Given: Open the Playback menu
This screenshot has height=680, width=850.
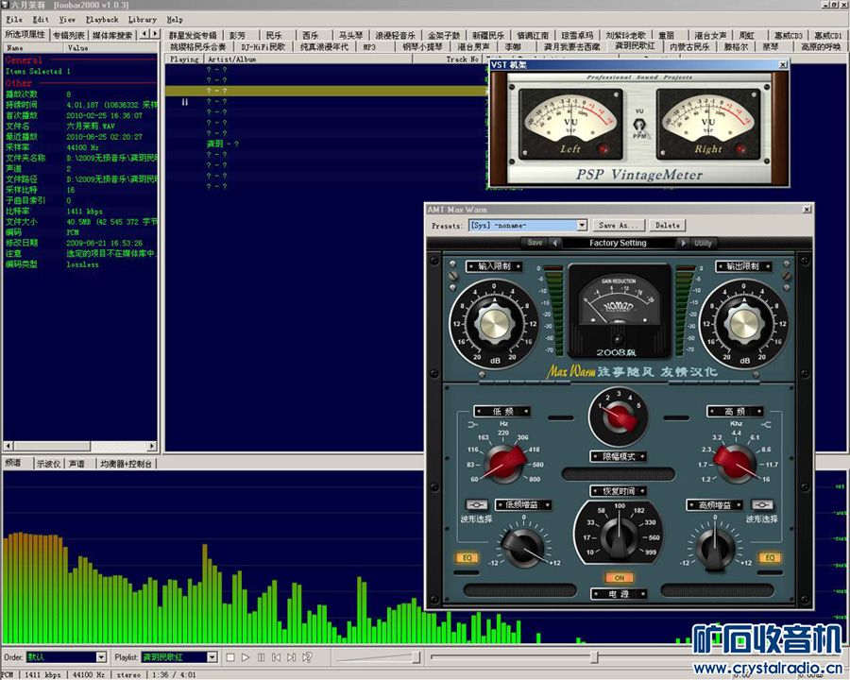Looking at the screenshot, I should tap(102, 19).
